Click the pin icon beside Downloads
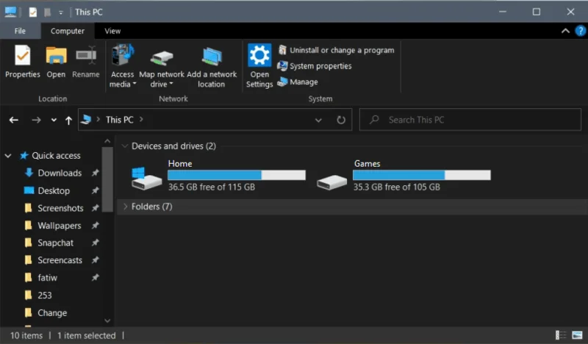This screenshot has height=344, width=588. pyautogui.click(x=96, y=173)
